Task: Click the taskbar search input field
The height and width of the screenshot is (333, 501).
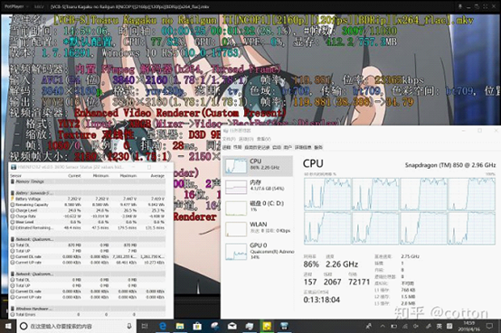Action: 77,326
